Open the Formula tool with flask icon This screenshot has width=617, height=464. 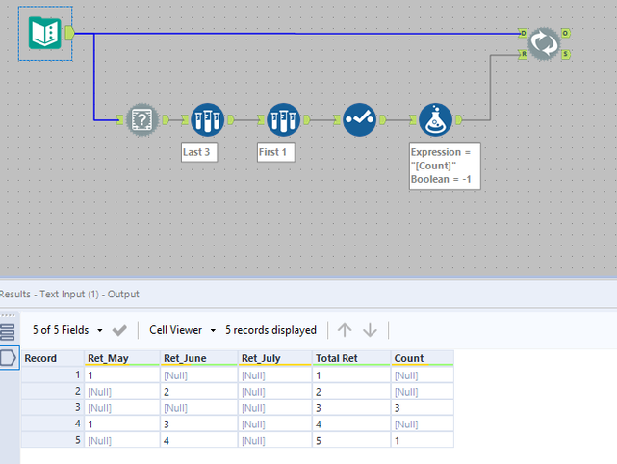pos(436,120)
